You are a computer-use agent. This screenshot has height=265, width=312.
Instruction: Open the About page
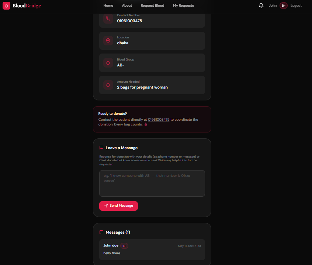click(x=127, y=6)
